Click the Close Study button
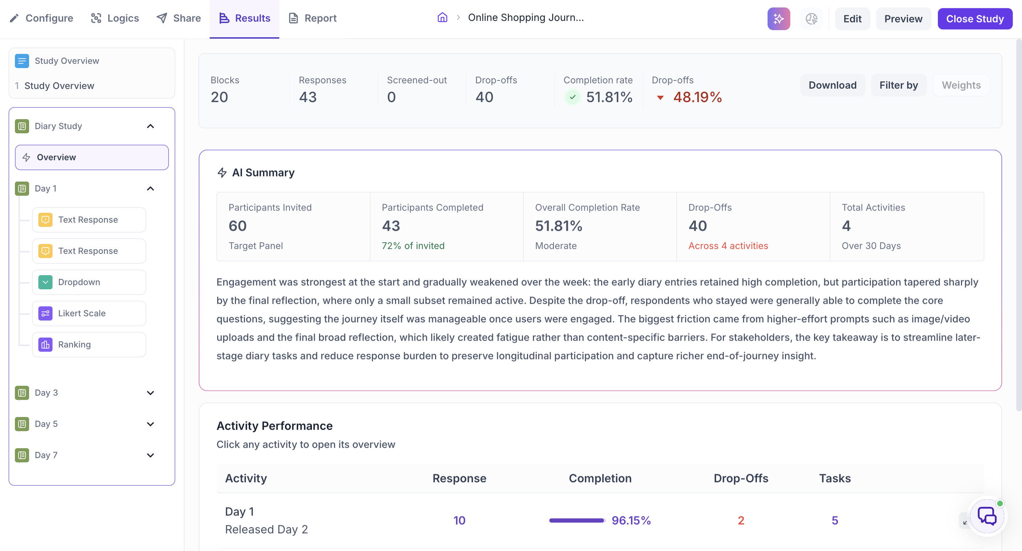Viewport: 1022px width, 551px height. (x=975, y=19)
